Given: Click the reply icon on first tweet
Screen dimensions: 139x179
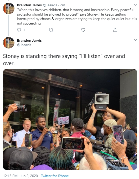Looking at the screenshot, I should coord(19,30).
